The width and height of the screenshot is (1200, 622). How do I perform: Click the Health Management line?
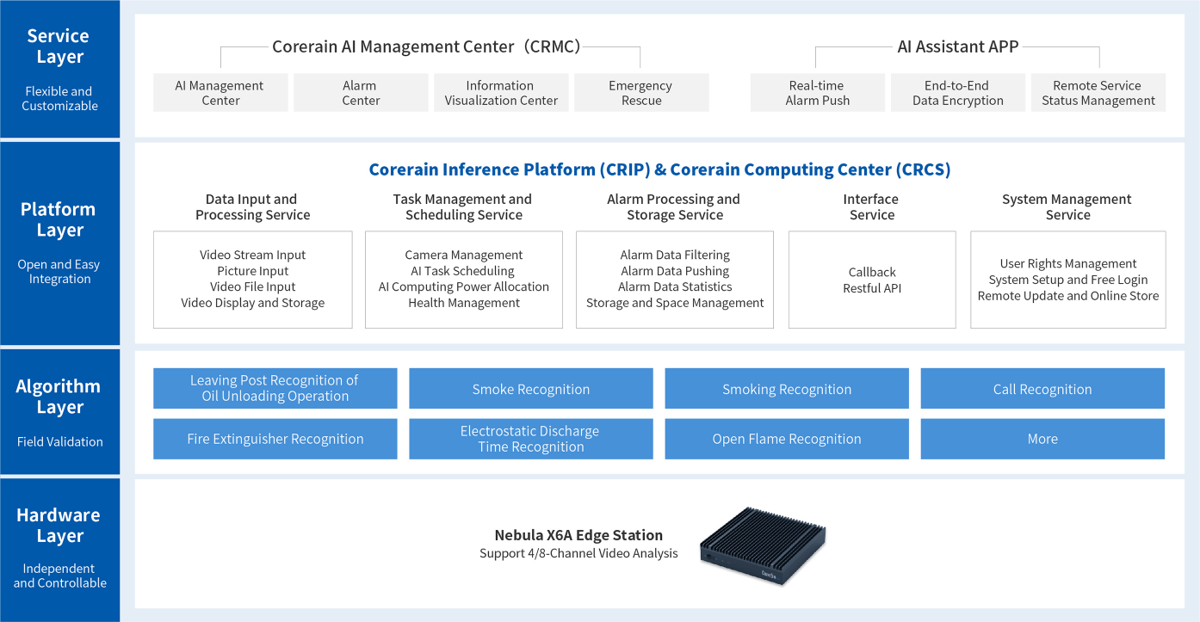click(463, 303)
